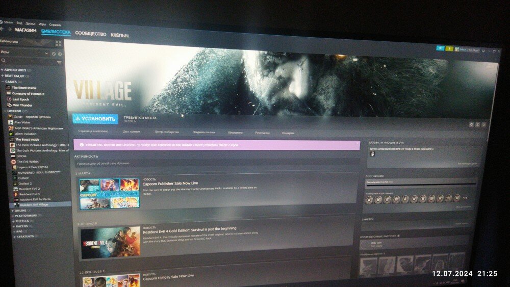Open Обсуждения link

(x=235, y=133)
